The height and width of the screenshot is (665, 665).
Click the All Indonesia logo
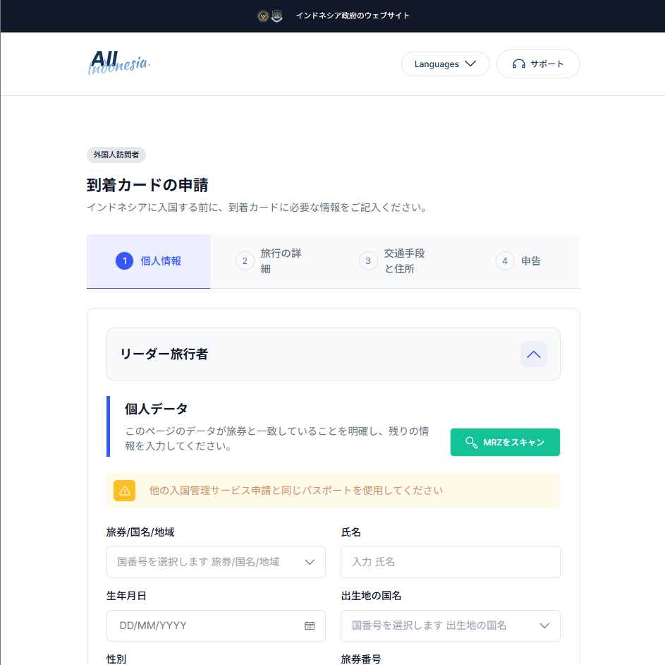(x=119, y=63)
